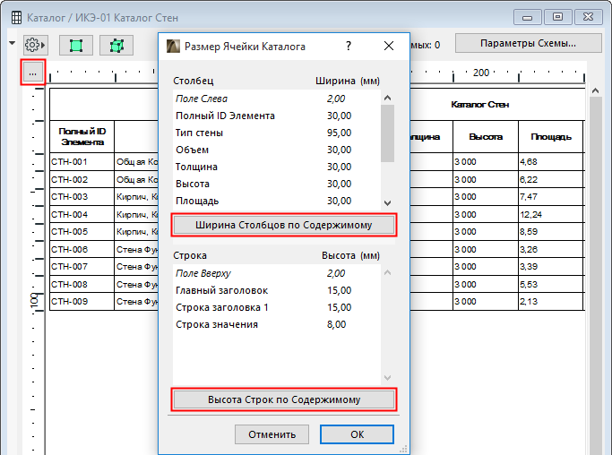This screenshot has width=612, height=455.
Task: Click the 2,00 width of Поле Слева
Action: [336, 99]
